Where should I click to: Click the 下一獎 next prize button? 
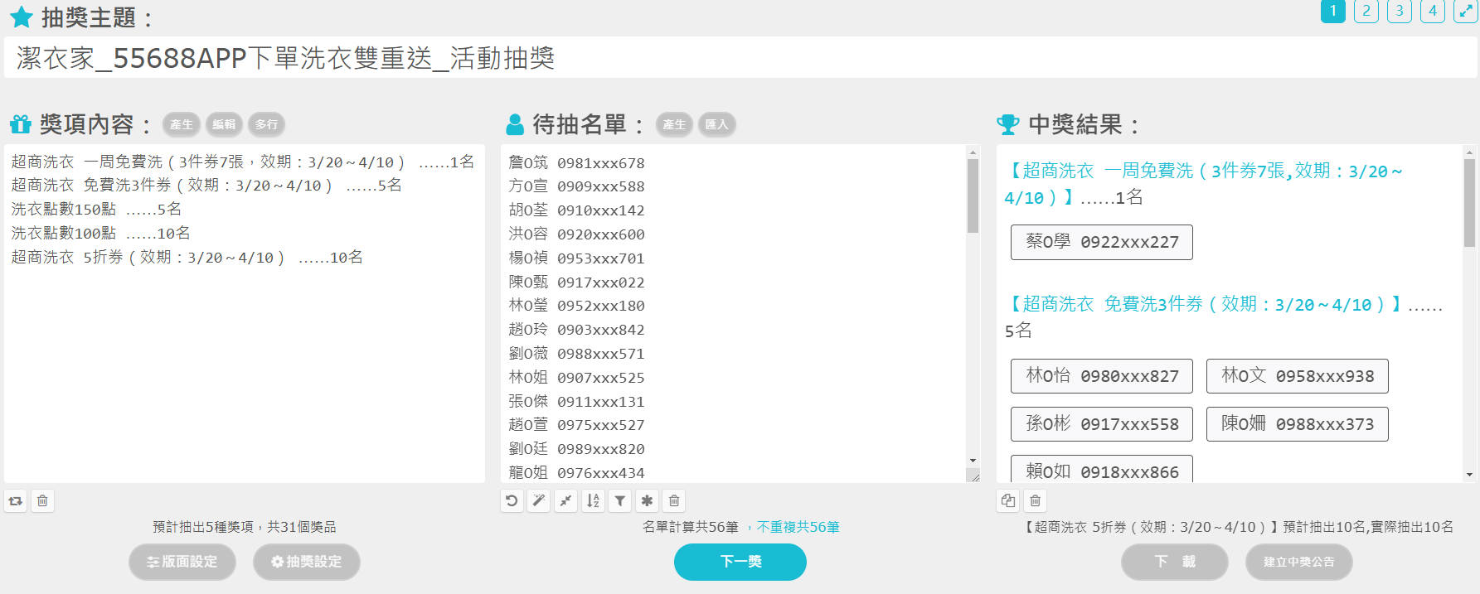[x=740, y=562]
